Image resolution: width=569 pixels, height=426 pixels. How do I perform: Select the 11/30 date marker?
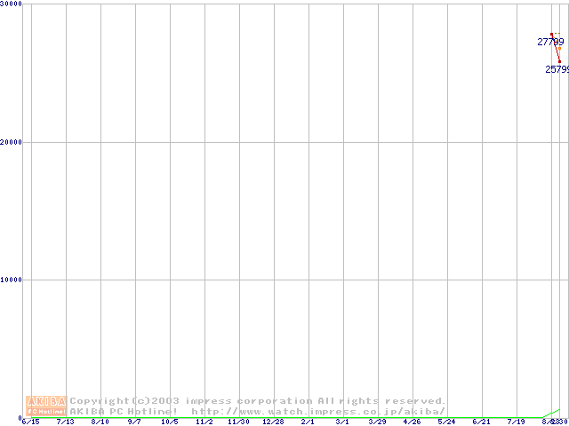pos(238,422)
